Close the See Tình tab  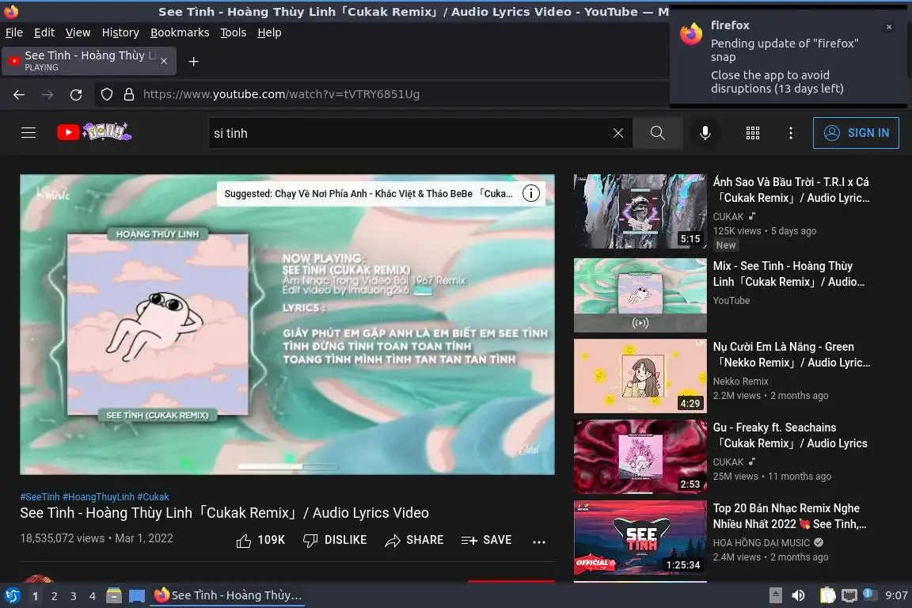[x=164, y=61]
